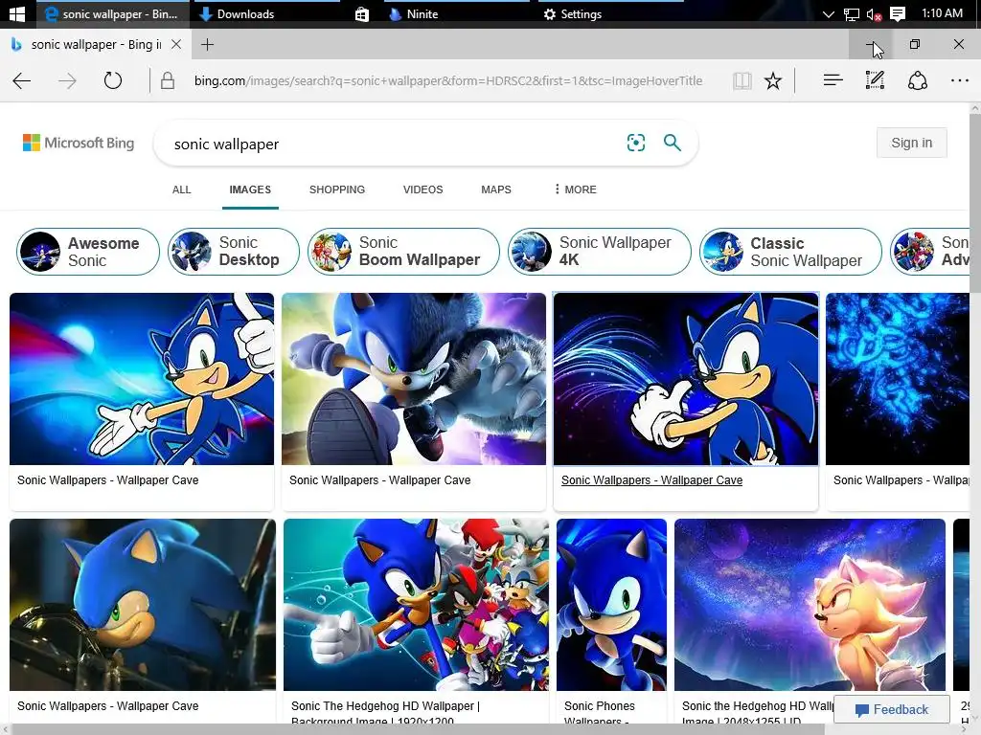Screen dimensions: 981x735
Task: Click the Sign in button
Action: pos(912,143)
